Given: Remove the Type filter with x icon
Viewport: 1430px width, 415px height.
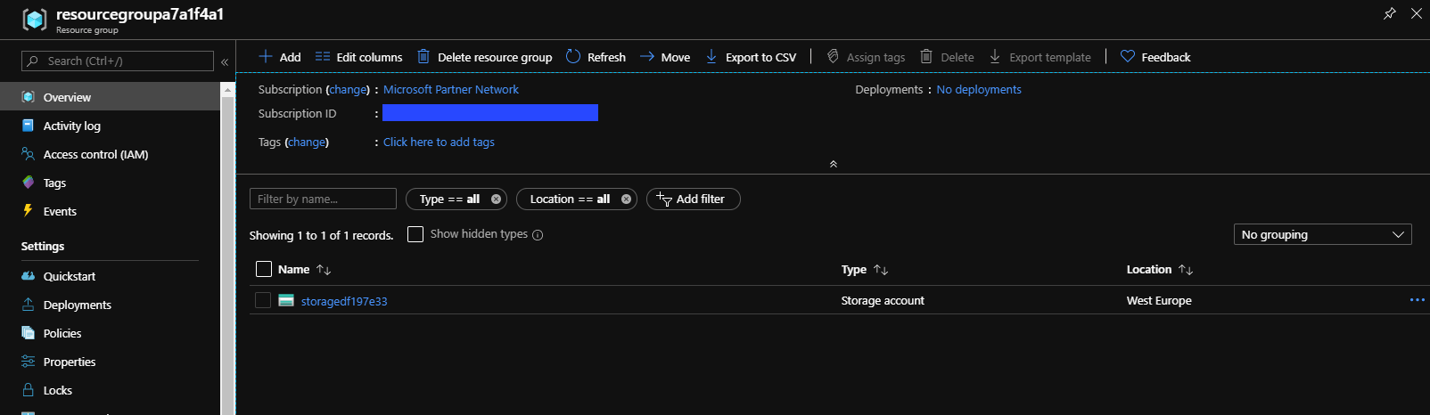Looking at the screenshot, I should pyautogui.click(x=497, y=199).
